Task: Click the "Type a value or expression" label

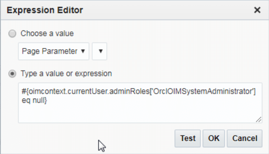Action: pos(66,73)
